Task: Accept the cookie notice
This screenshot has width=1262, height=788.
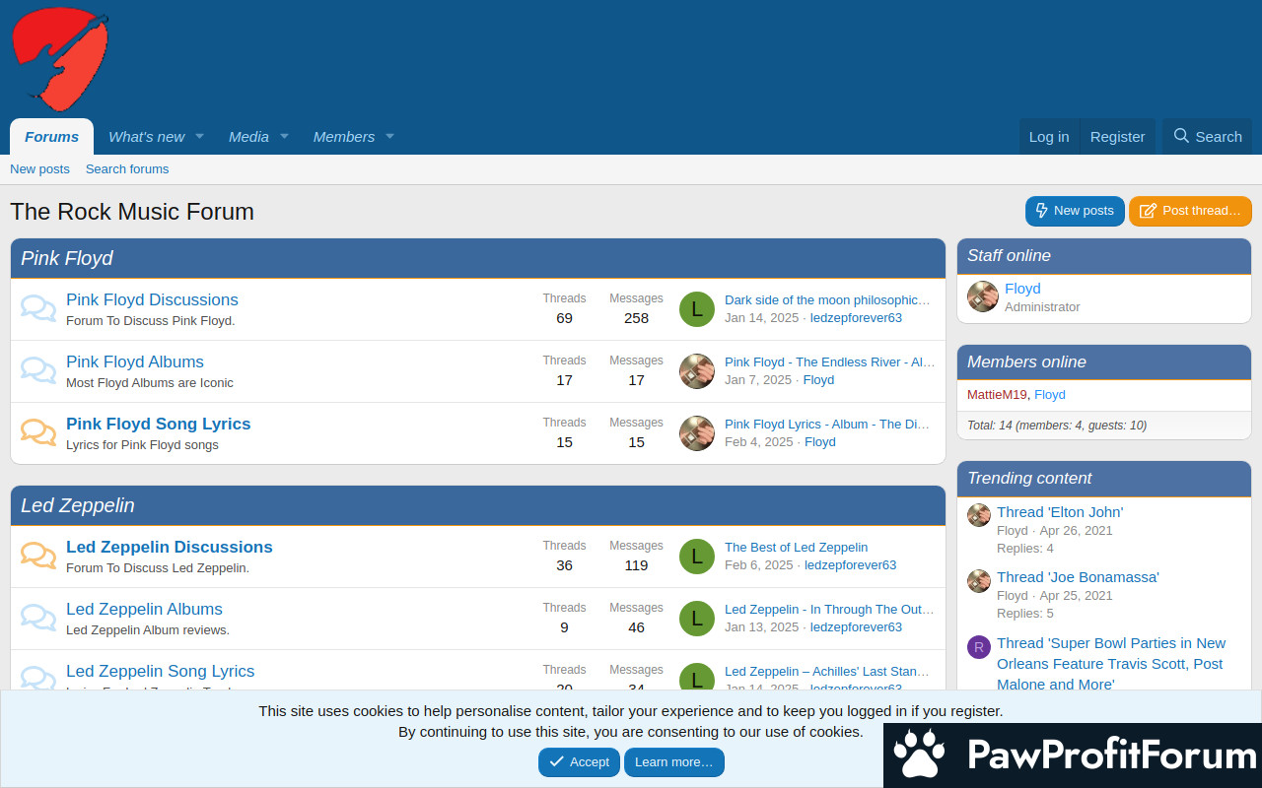Action: 579,762
